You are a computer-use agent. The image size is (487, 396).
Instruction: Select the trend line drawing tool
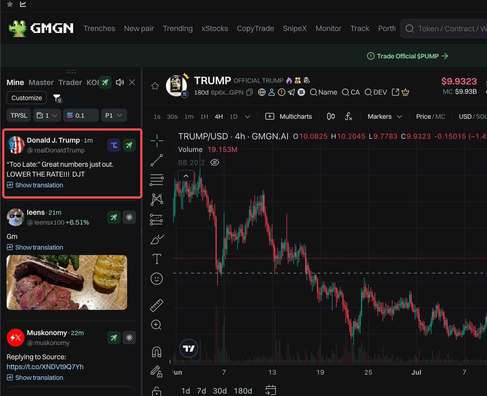click(x=157, y=160)
